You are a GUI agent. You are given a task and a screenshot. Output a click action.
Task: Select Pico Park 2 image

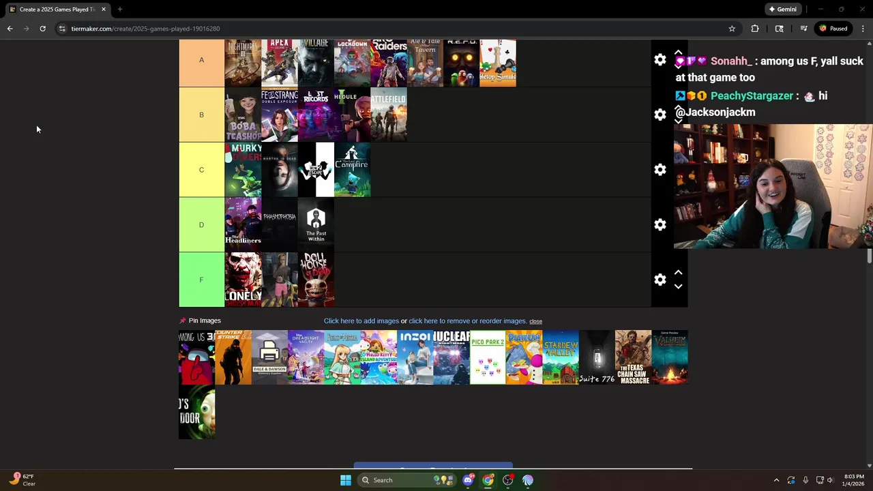pos(488,357)
